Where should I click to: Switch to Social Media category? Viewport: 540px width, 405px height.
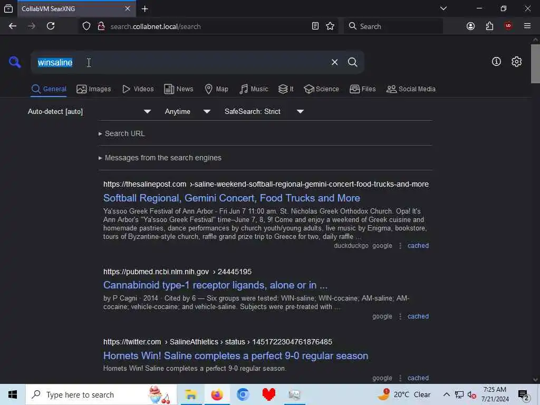point(411,89)
